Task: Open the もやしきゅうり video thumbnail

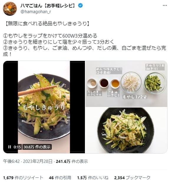Action: 44,107
